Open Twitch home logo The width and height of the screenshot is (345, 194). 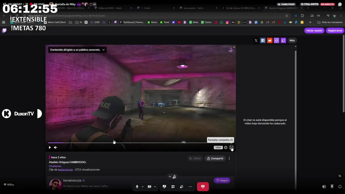[4, 30]
